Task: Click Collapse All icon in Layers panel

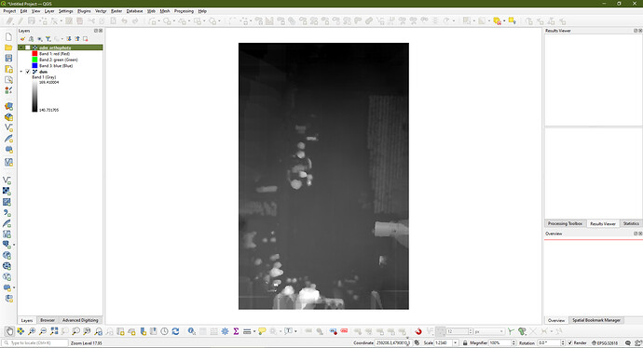Action: pyautogui.click(x=77, y=39)
